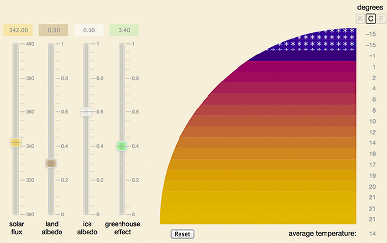Click the Reset button
The height and width of the screenshot is (243, 387).
point(182,234)
